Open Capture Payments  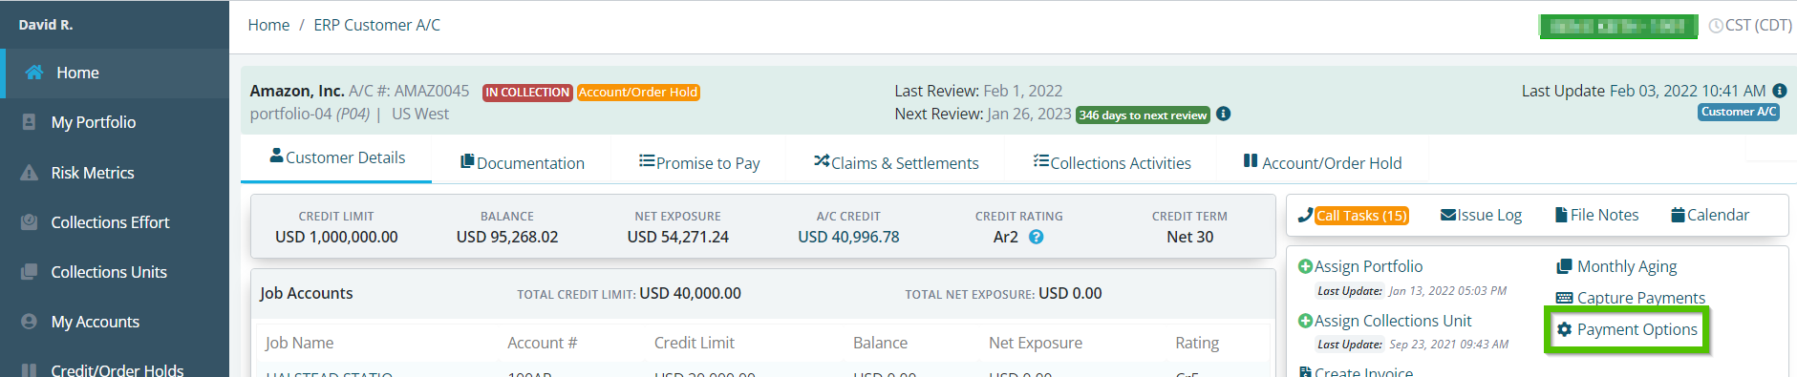(1641, 298)
